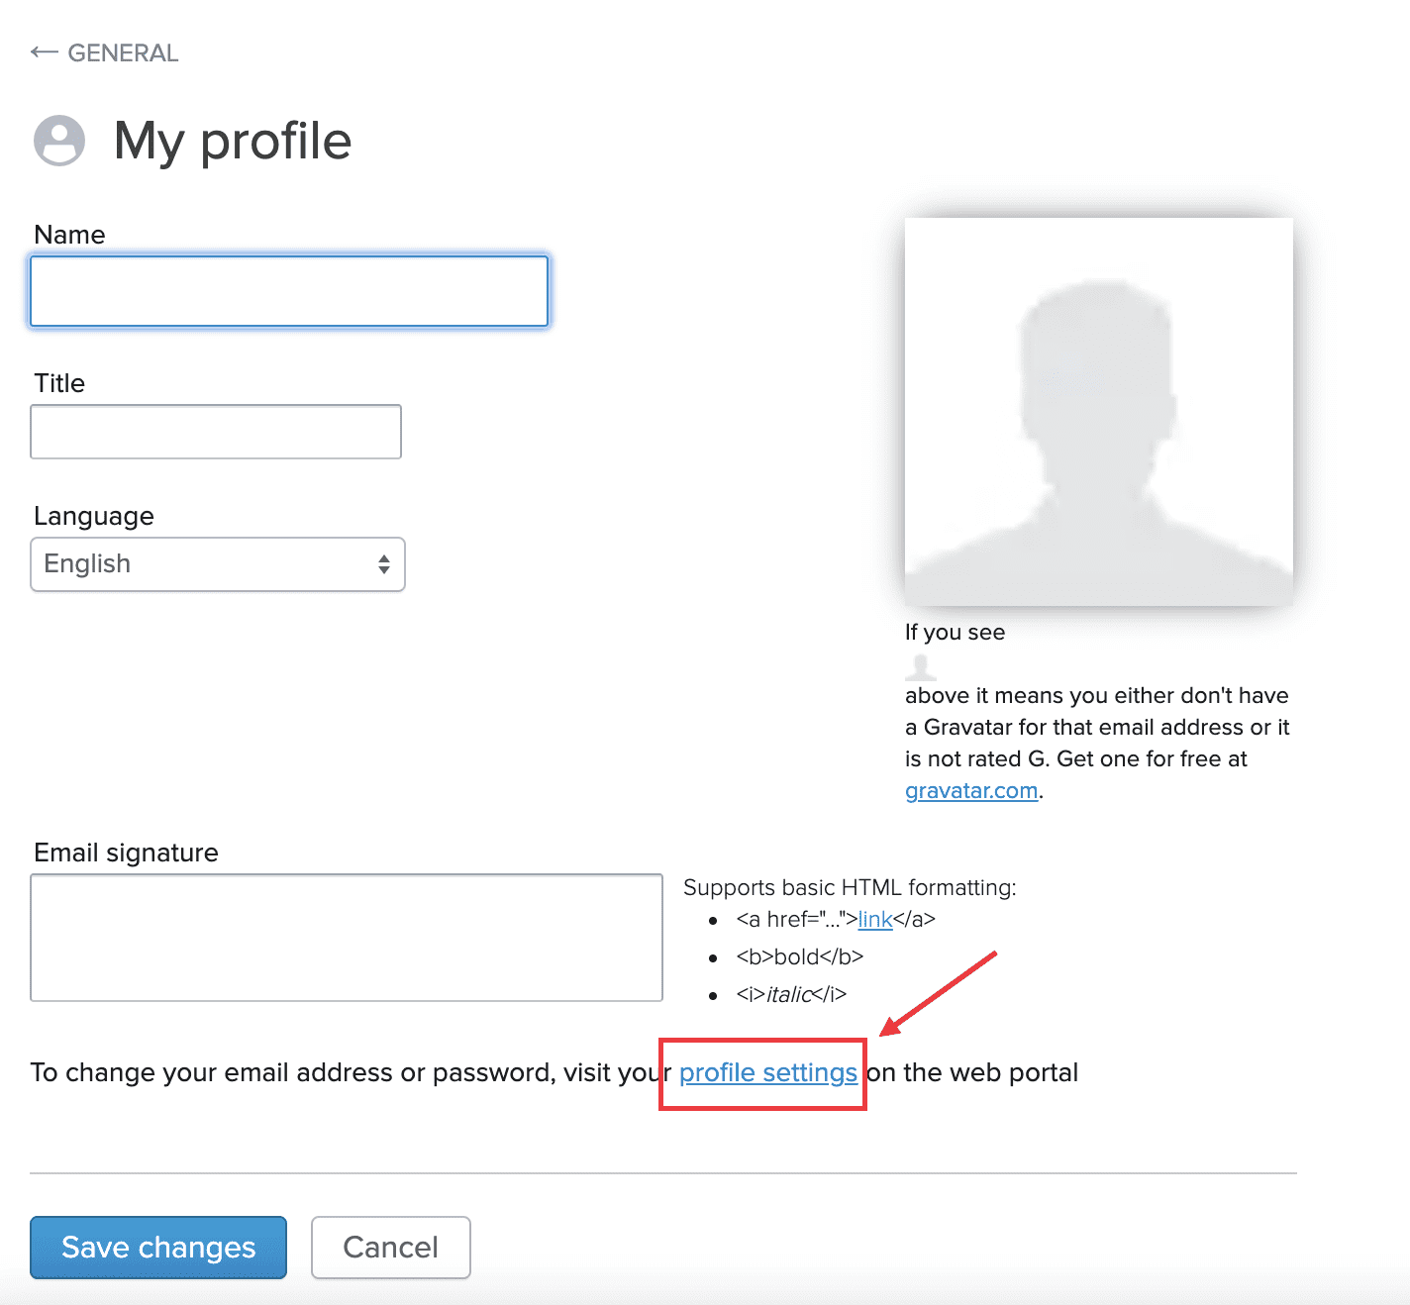Open the Language dropdown showing English

click(x=218, y=564)
